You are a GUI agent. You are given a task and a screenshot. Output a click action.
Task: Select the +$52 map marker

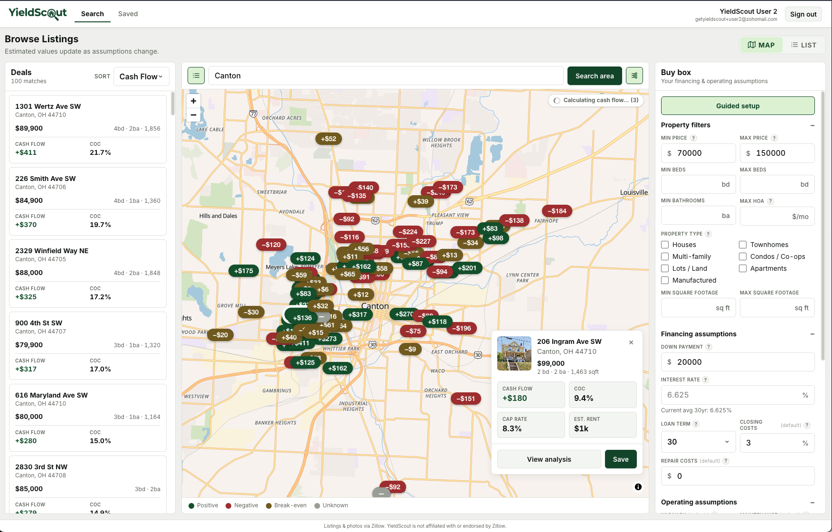(329, 139)
